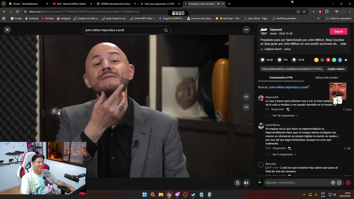This screenshot has width=354, height=199.
Task: Click the red post comment arrow
Action: 348,182
